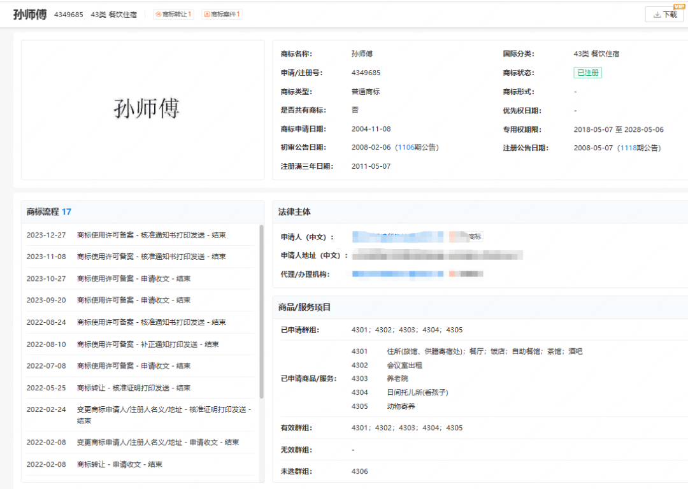Click the application date 2004-11-08

pyautogui.click(x=371, y=129)
